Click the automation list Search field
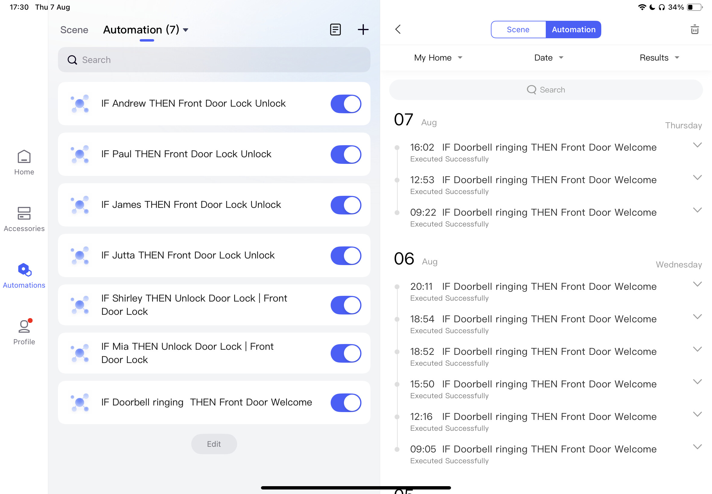This screenshot has width=712, height=494. tap(214, 60)
